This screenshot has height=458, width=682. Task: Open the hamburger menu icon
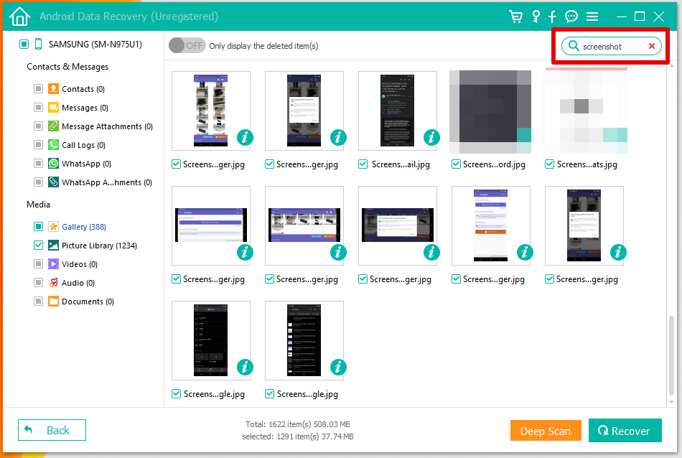coord(592,17)
